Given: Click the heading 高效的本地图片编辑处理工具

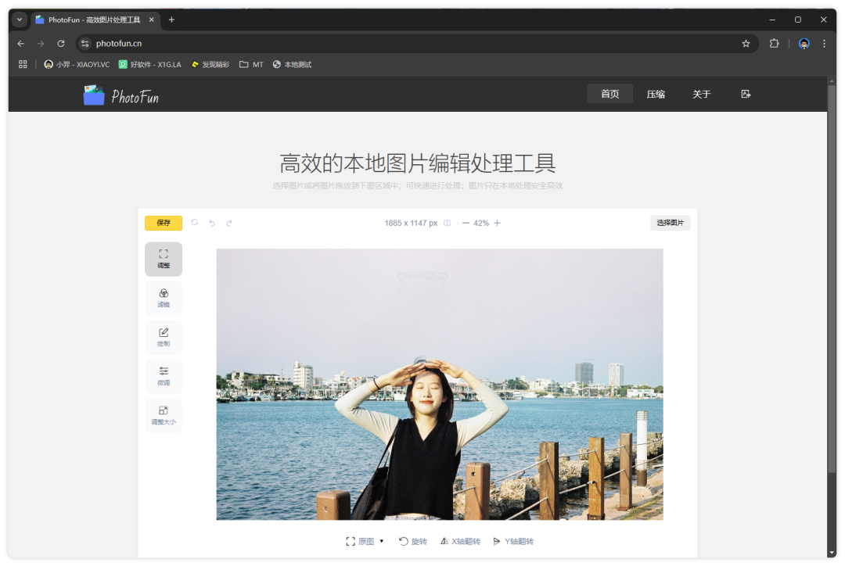Looking at the screenshot, I should coord(417,163).
